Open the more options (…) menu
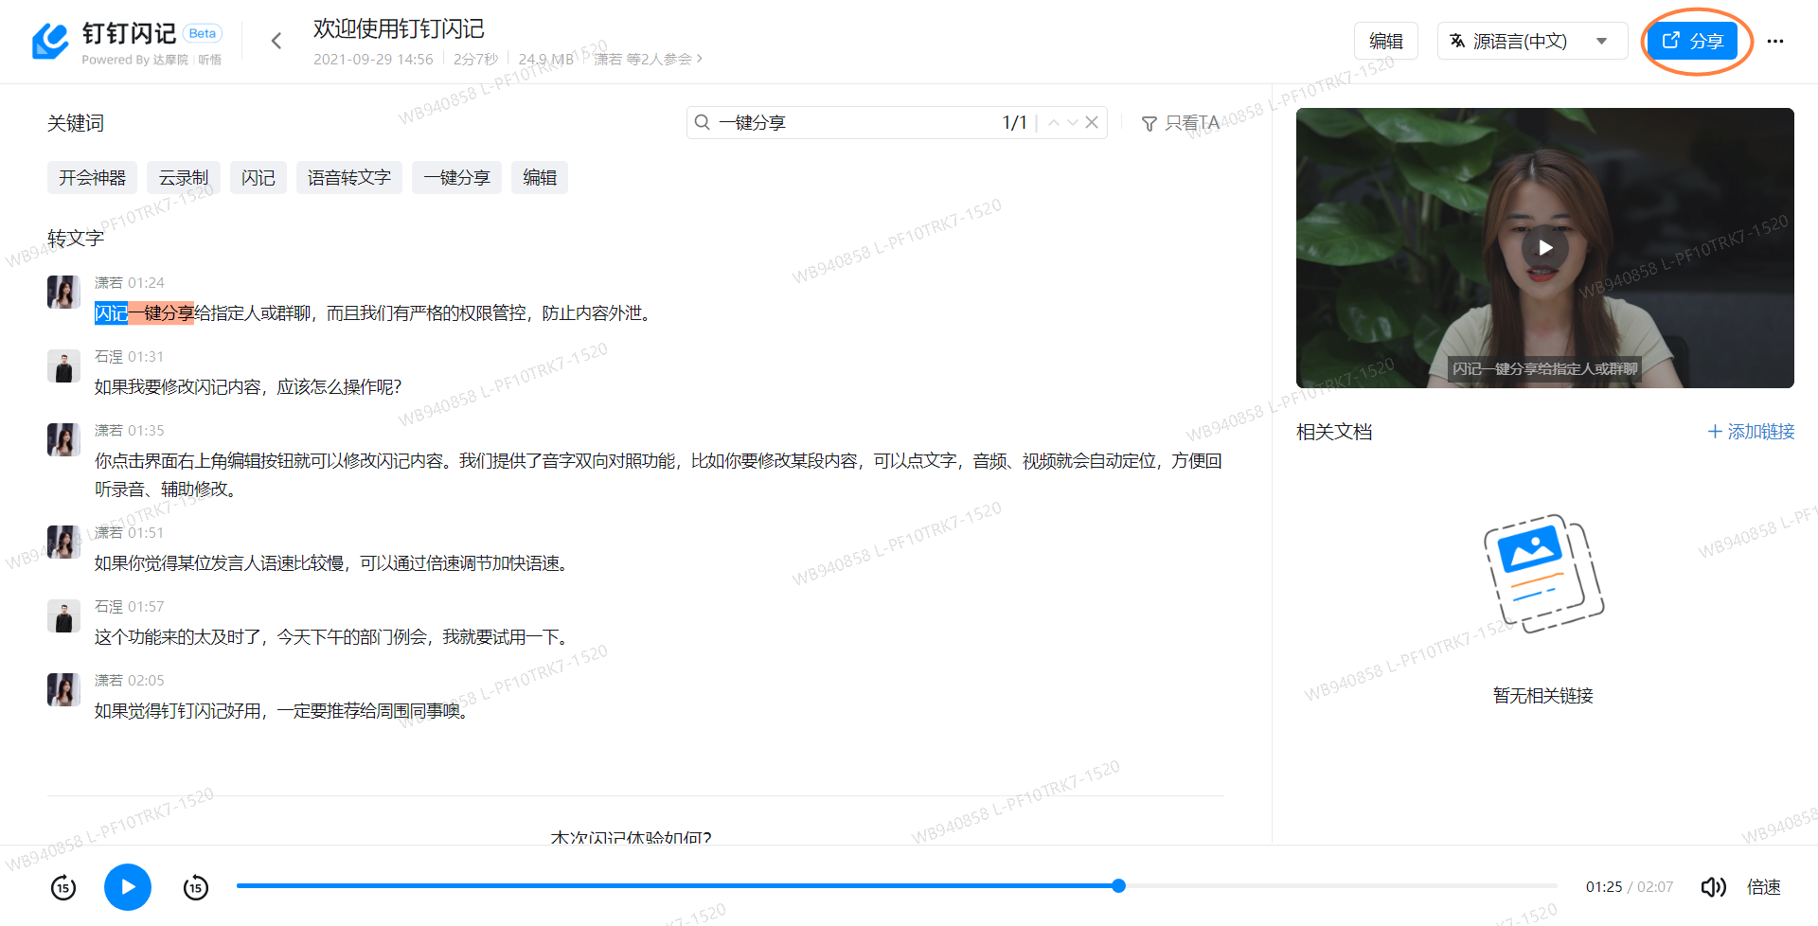 [1775, 41]
